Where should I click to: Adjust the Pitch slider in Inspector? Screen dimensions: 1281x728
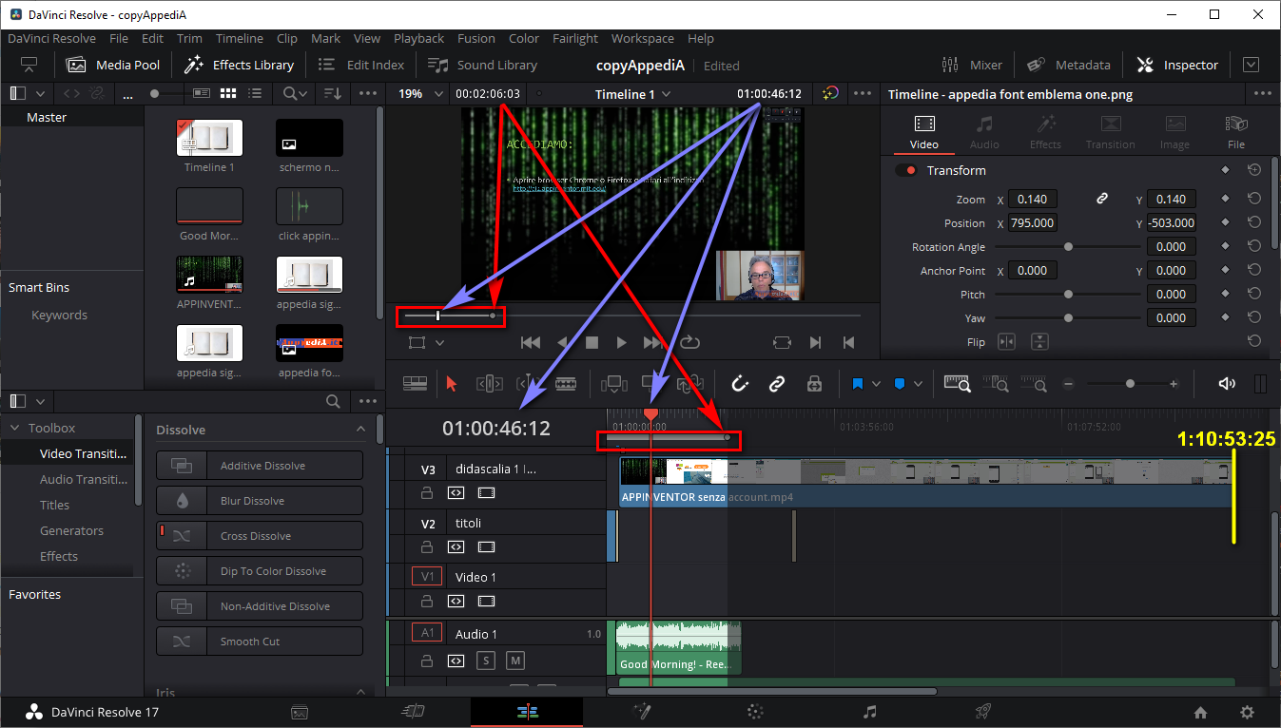coord(1069,295)
